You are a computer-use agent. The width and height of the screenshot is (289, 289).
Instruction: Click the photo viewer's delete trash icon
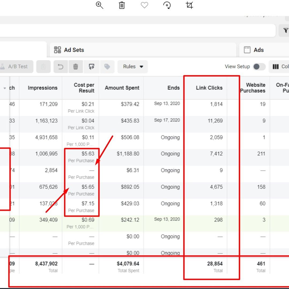122,5
